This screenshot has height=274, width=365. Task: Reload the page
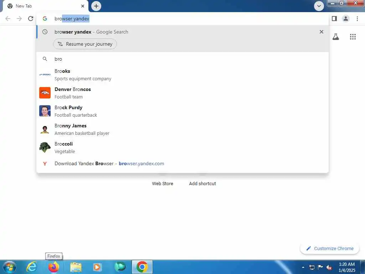31,19
